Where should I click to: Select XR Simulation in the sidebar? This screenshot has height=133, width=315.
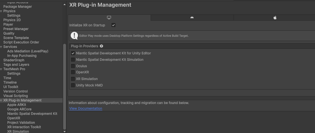18,131
